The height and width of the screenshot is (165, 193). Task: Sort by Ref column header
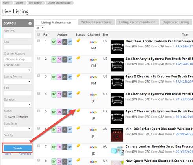[x=46, y=35]
